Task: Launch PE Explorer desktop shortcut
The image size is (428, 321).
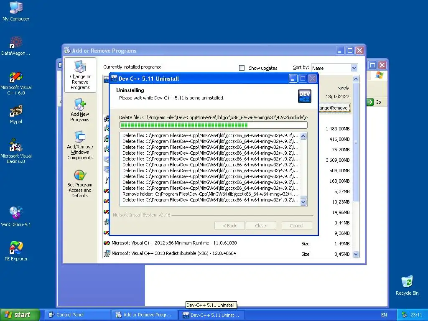Action: pos(16,251)
